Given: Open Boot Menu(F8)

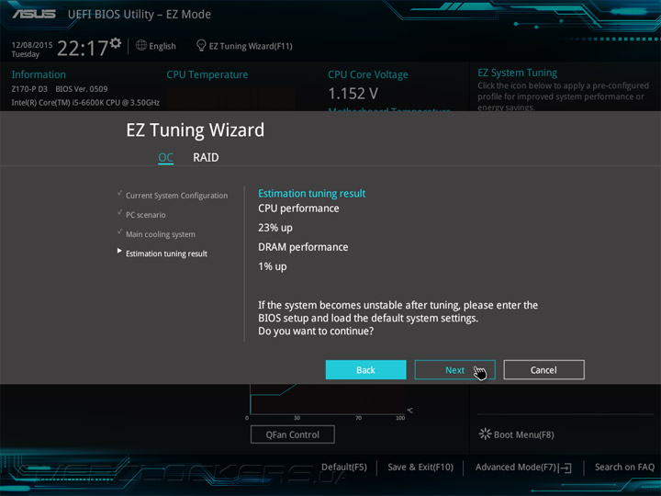Looking at the screenshot, I should pyautogui.click(x=523, y=434).
